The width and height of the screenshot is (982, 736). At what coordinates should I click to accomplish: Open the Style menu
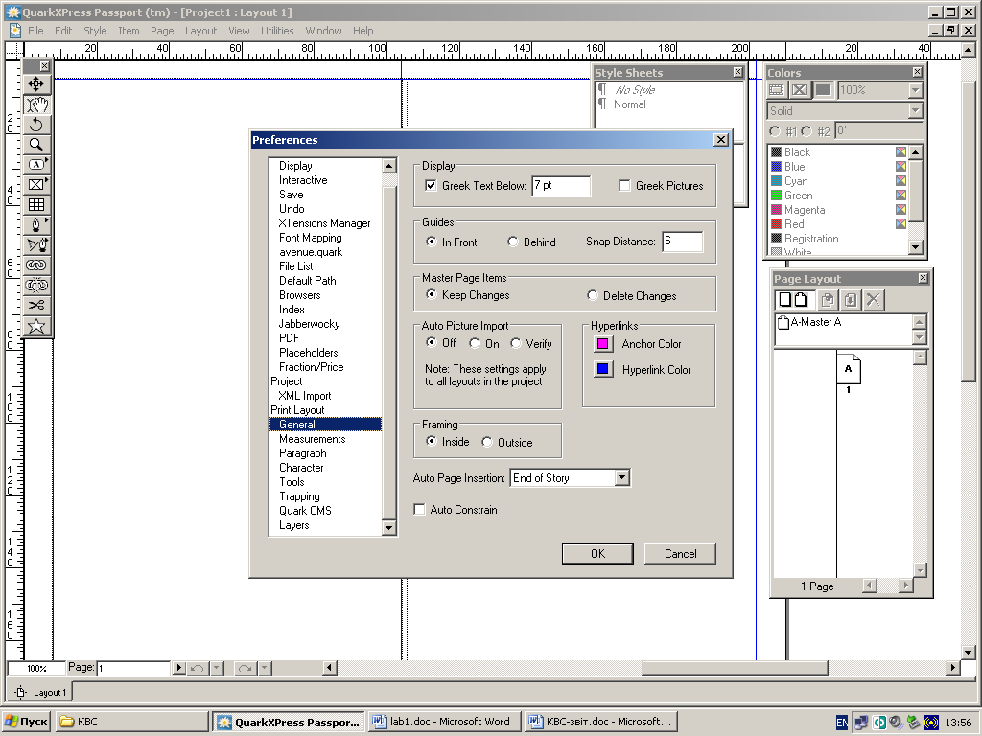(x=95, y=31)
